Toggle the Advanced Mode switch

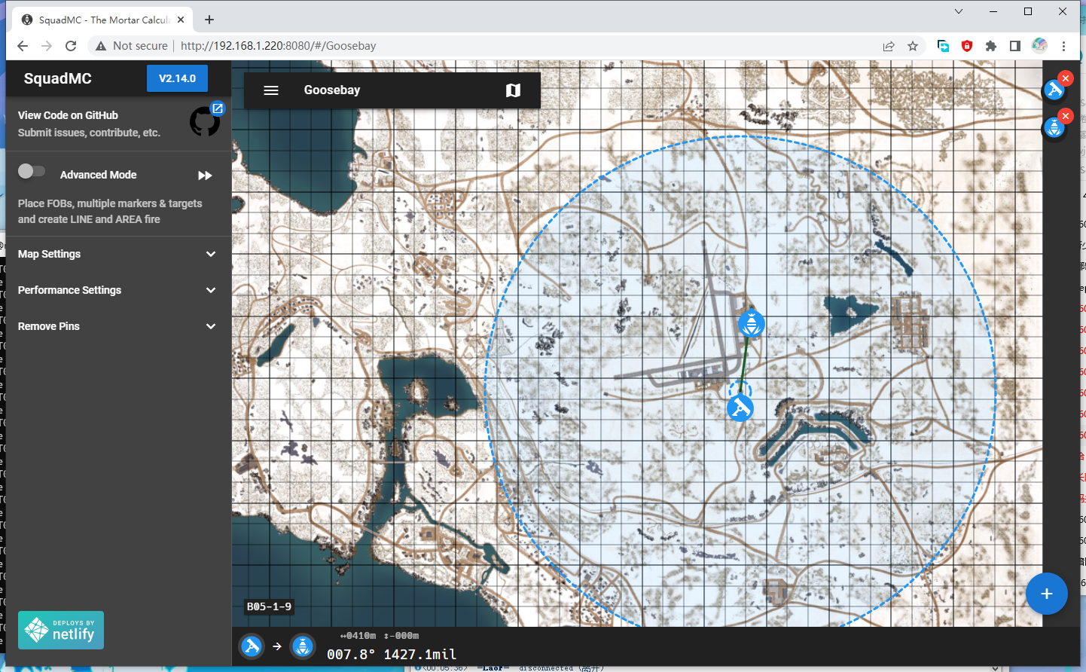tap(32, 171)
